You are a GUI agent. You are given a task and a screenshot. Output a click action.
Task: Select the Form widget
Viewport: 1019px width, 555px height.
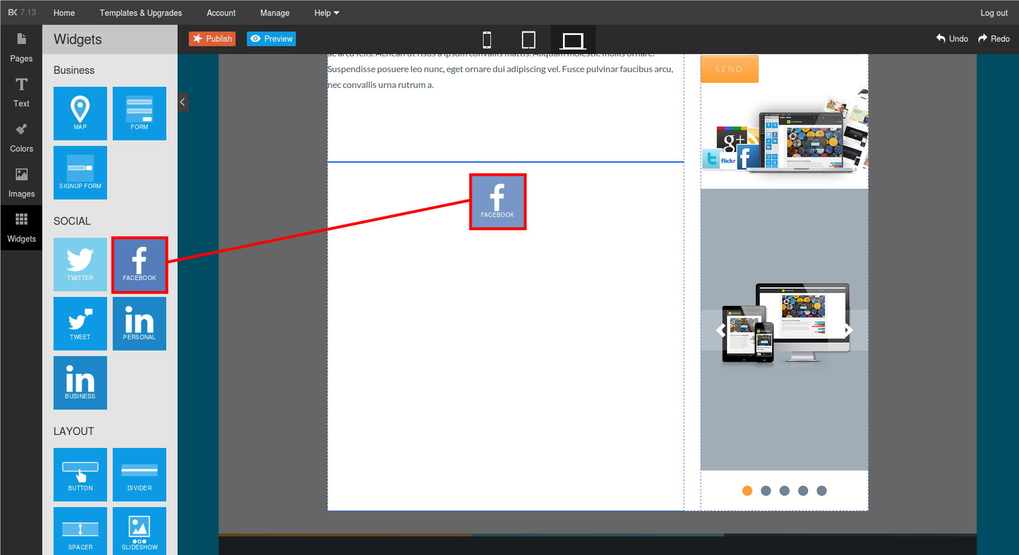click(x=139, y=113)
